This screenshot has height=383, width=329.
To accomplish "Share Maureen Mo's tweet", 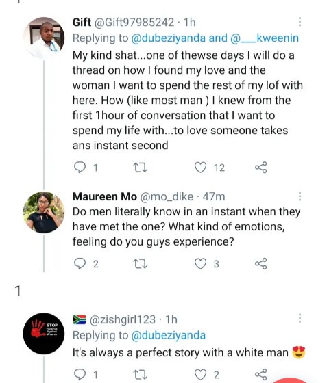I will click(261, 264).
